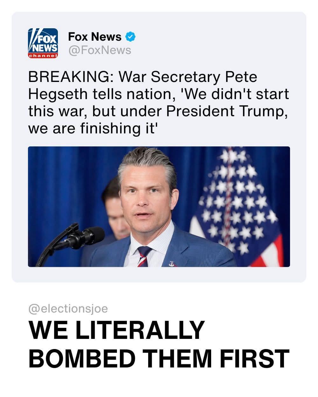Click the word "BREAKING:" in the tweet

coord(68,77)
